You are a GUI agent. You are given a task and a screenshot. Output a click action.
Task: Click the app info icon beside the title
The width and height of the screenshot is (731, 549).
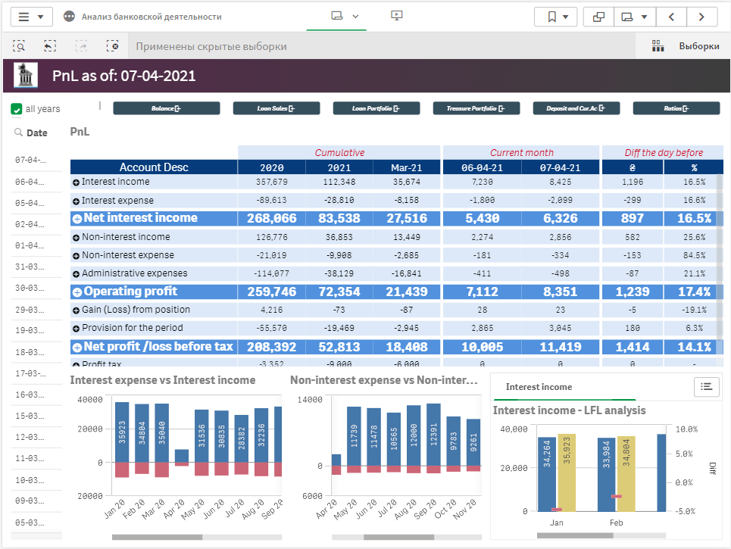70,17
